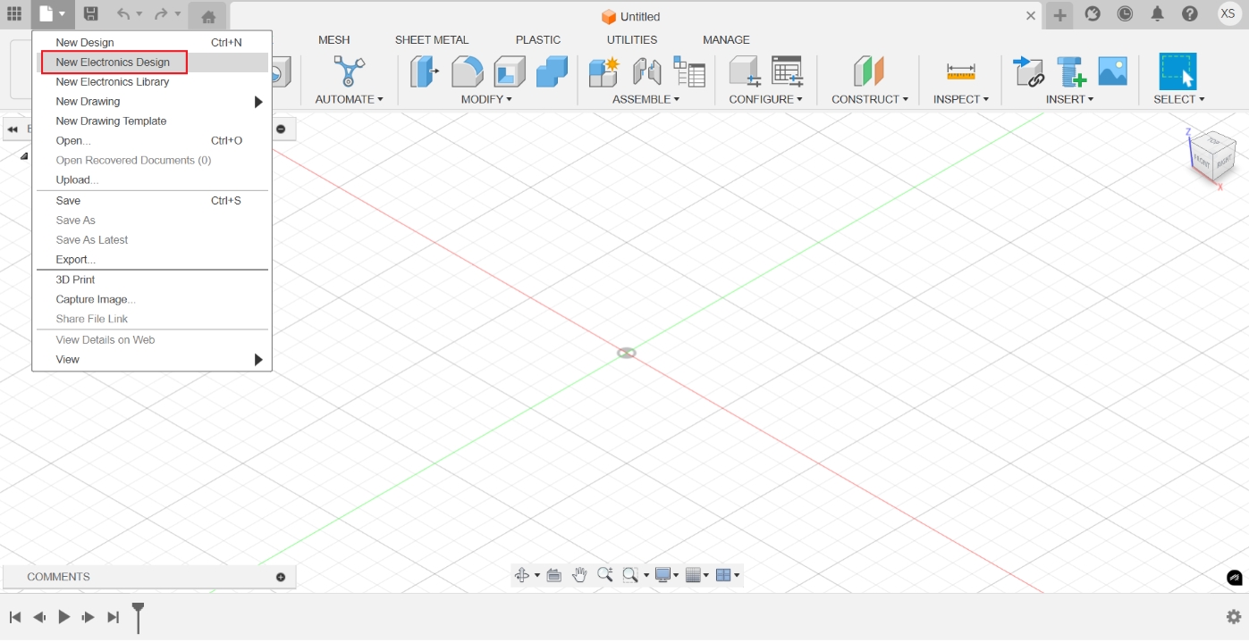Click the New Component icon

[603, 71]
